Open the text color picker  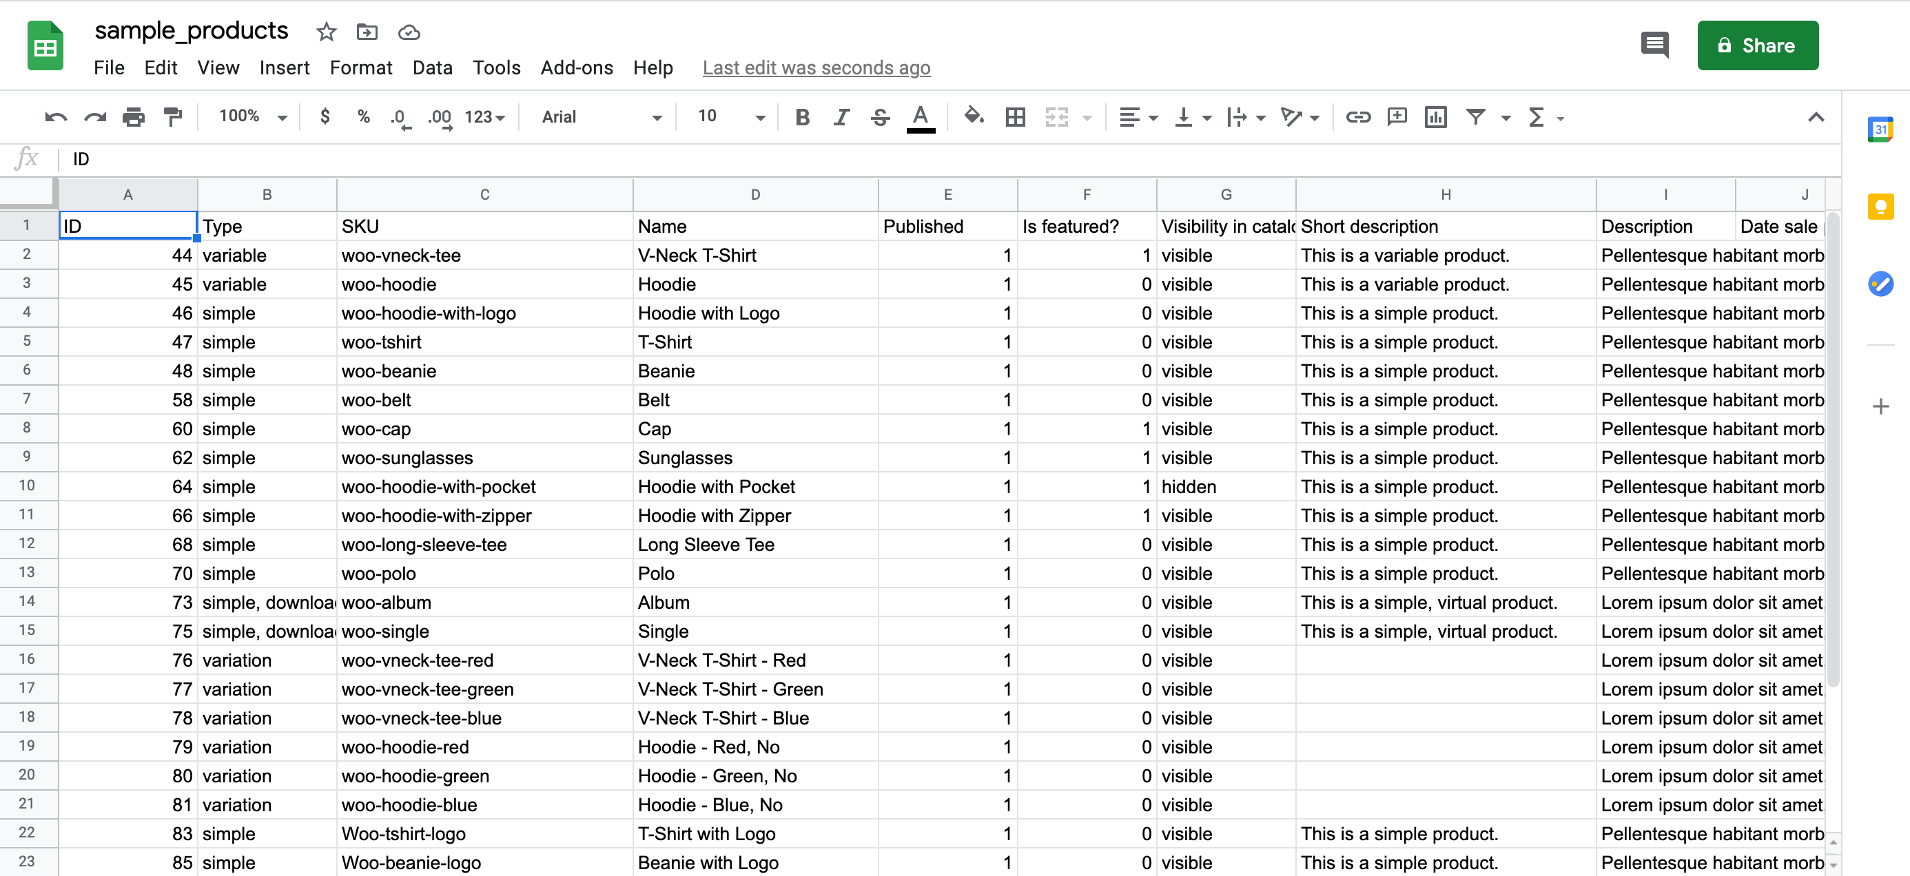tap(919, 117)
